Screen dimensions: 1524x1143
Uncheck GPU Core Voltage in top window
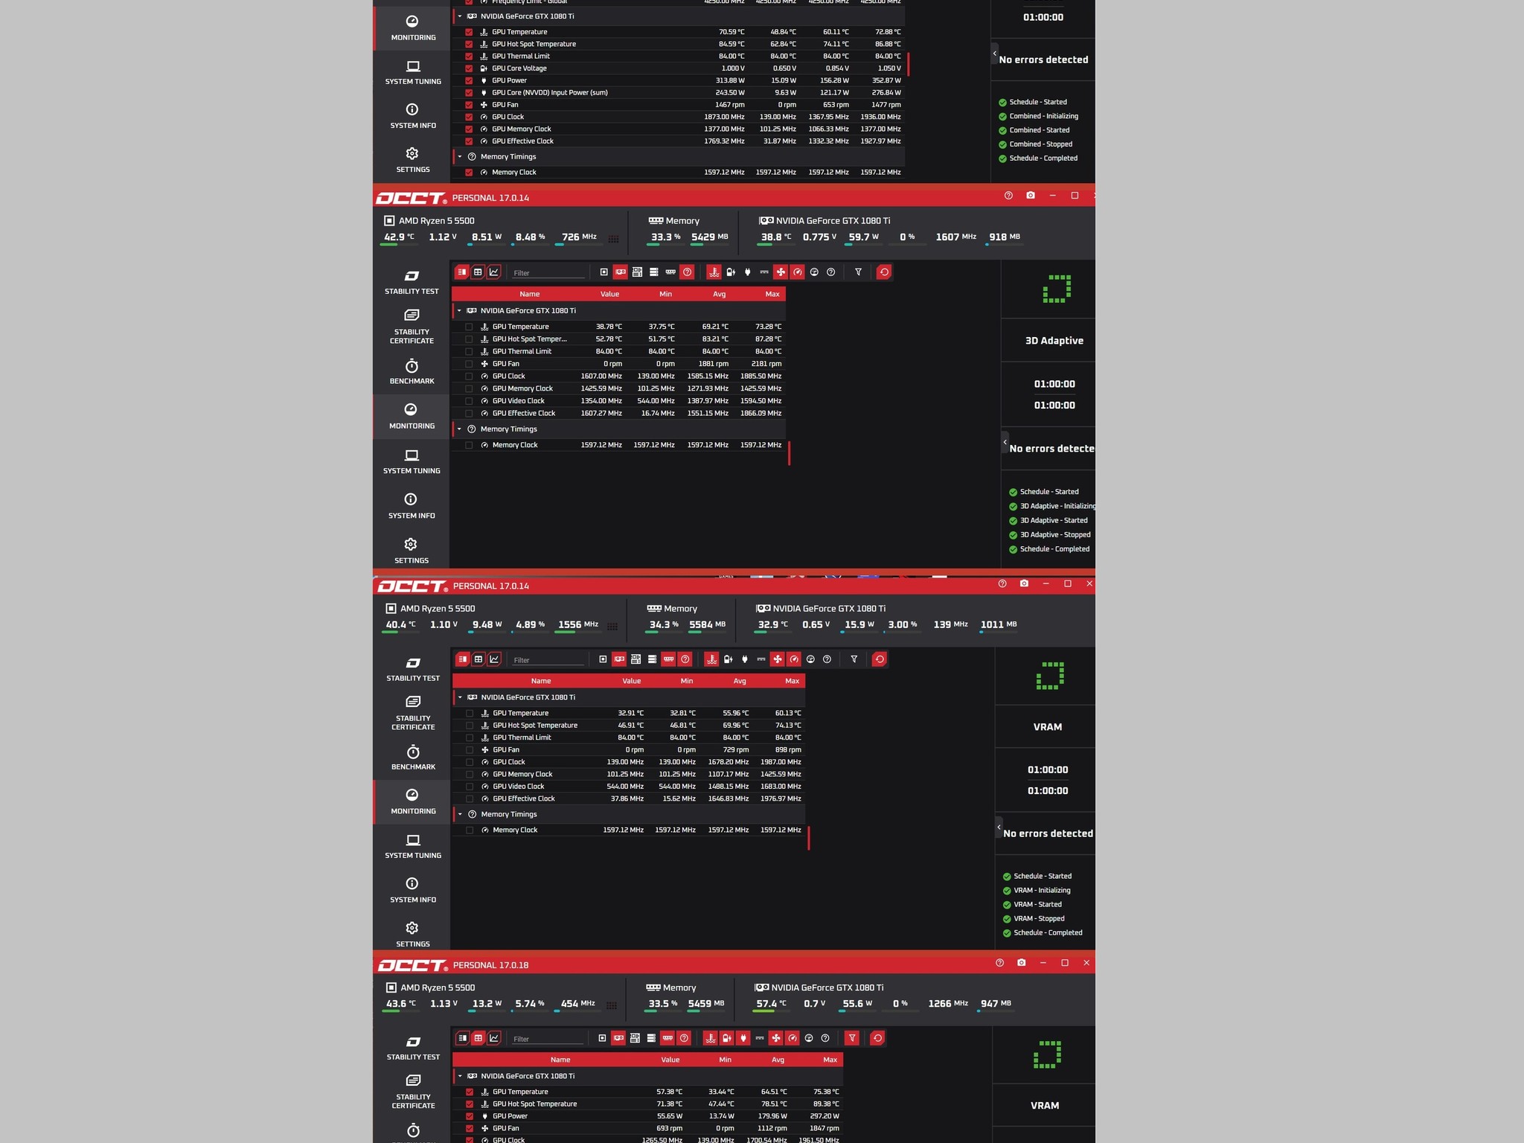click(469, 68)
